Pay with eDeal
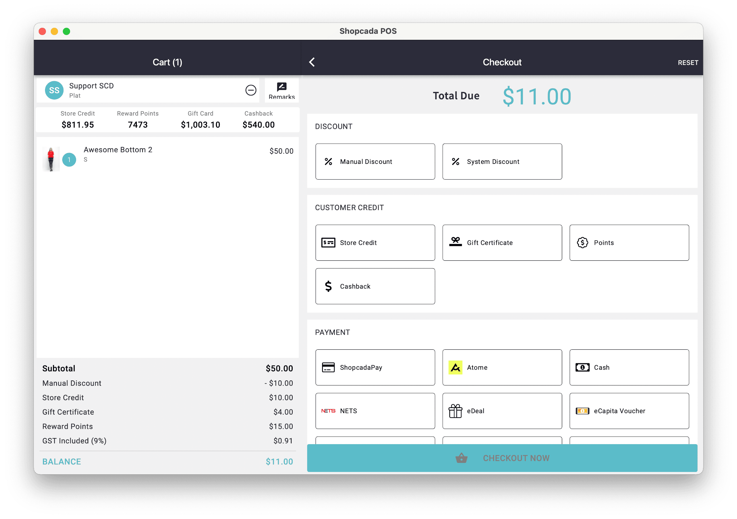Viewport: 737px width, 519px height. [502, 411]
